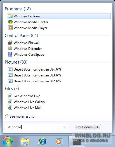Click the image icon next to Desert Botanical Garden 082.JPG
115x147 pixels.
point(10,81)
